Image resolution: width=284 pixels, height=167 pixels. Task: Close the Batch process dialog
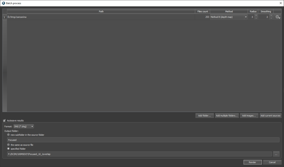(x=280, y=3)
